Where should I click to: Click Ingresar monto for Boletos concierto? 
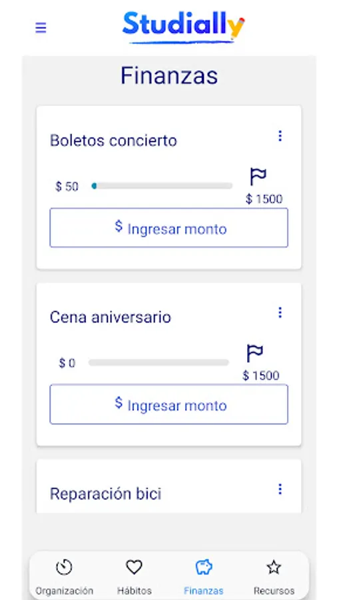click(x=169, y=228)
